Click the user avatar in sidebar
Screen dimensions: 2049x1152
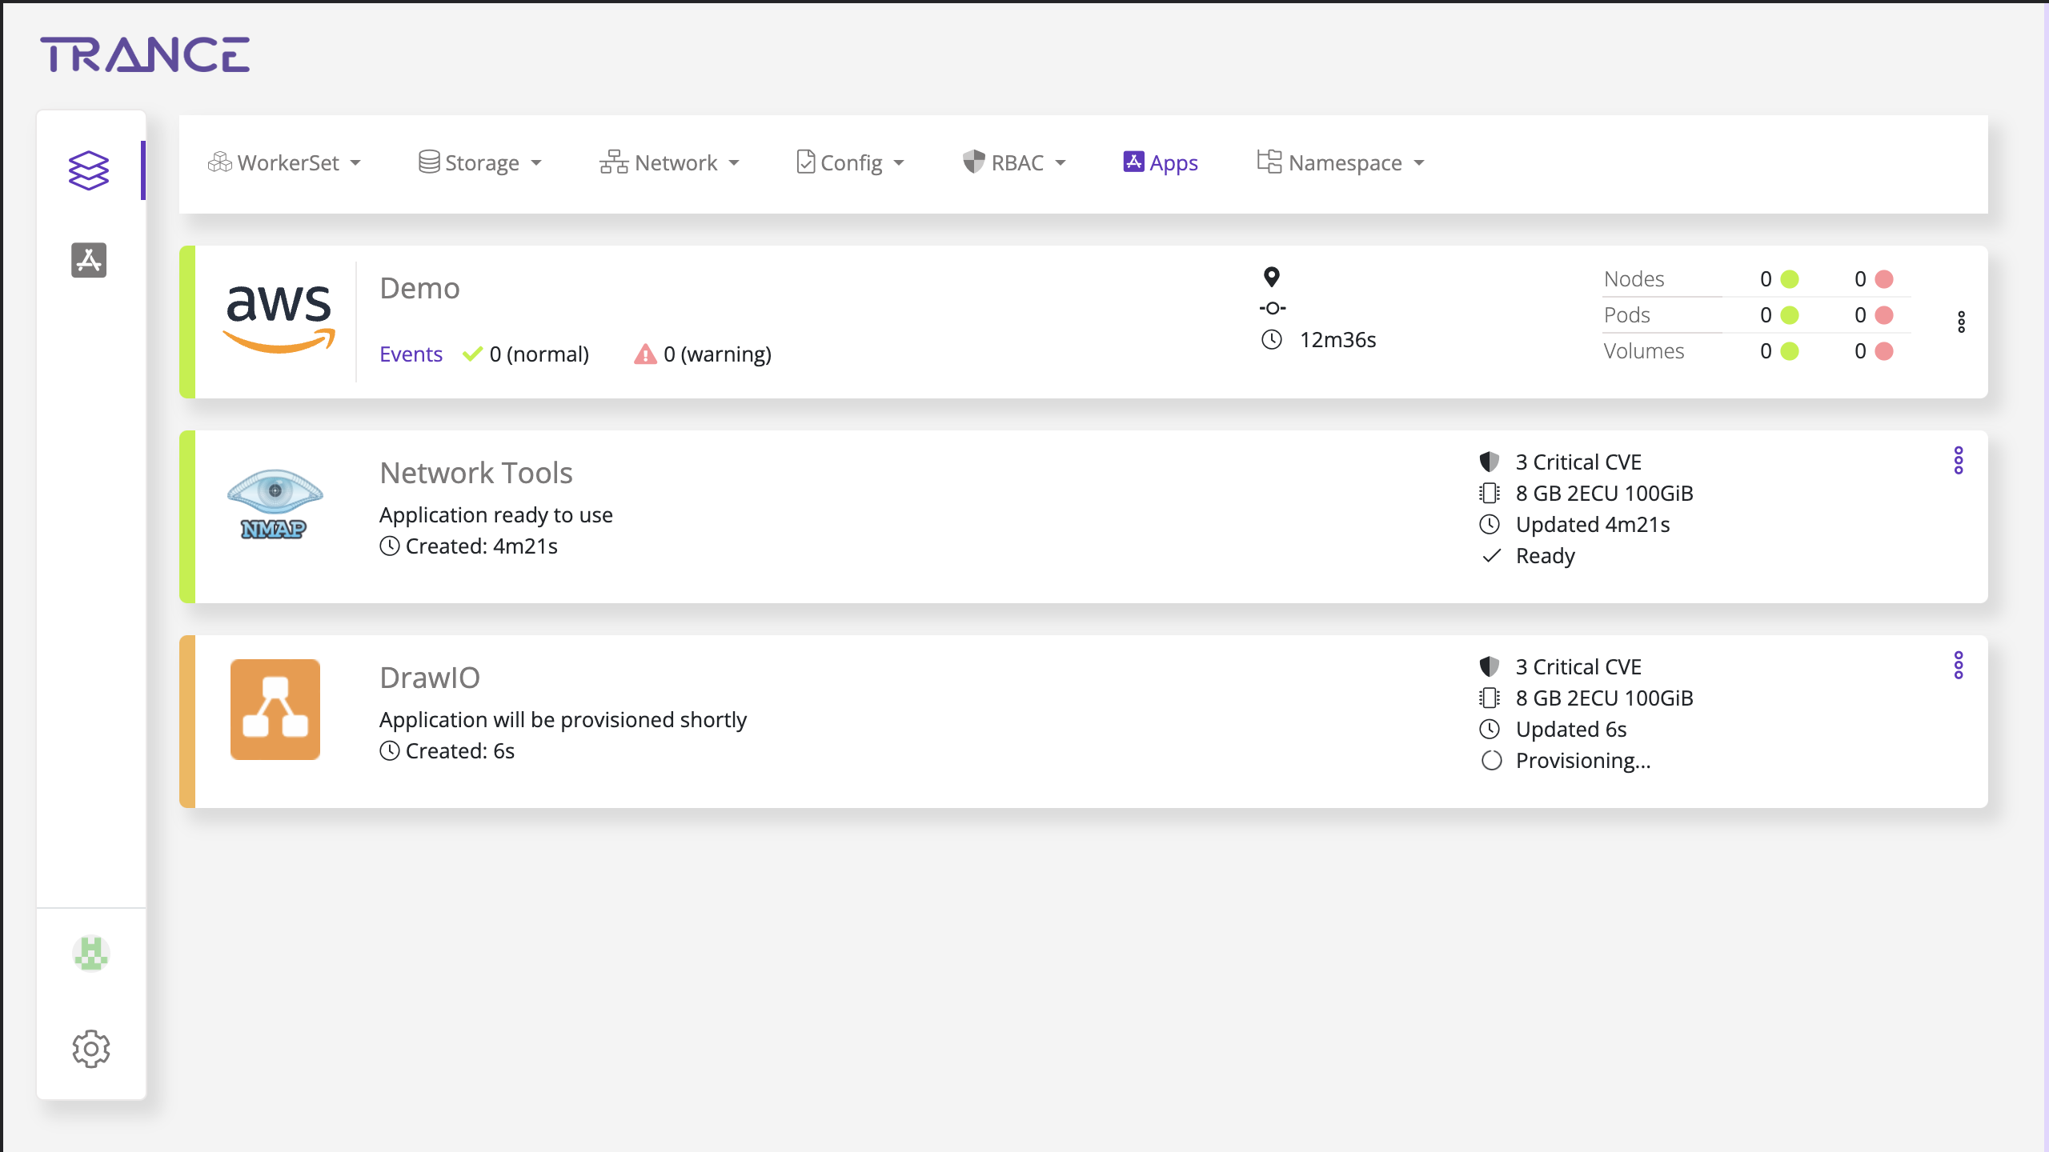tap(90, 954)
